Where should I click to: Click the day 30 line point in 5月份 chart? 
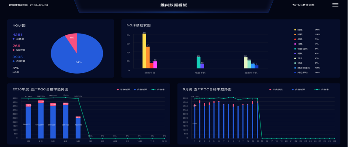[334, 138]
